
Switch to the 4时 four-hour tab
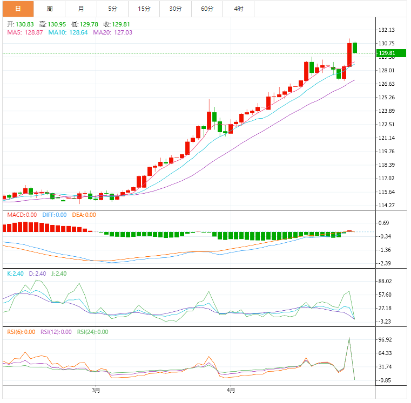[238, 9]
